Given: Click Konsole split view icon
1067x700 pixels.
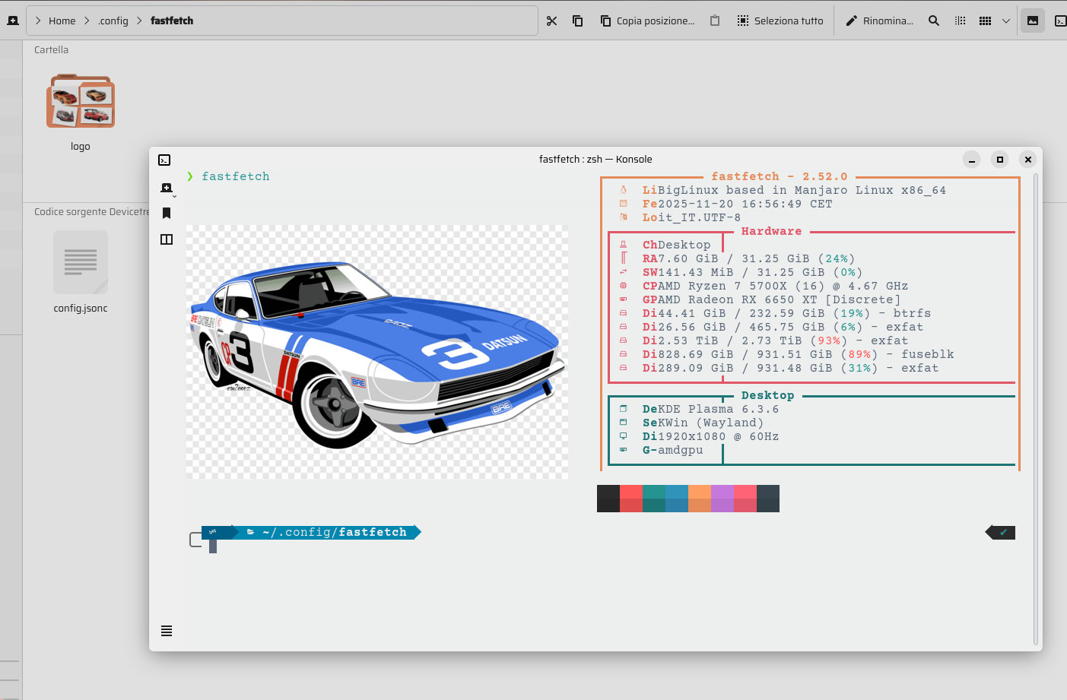Looking at the screenshot, I should (x=167, y=239).
